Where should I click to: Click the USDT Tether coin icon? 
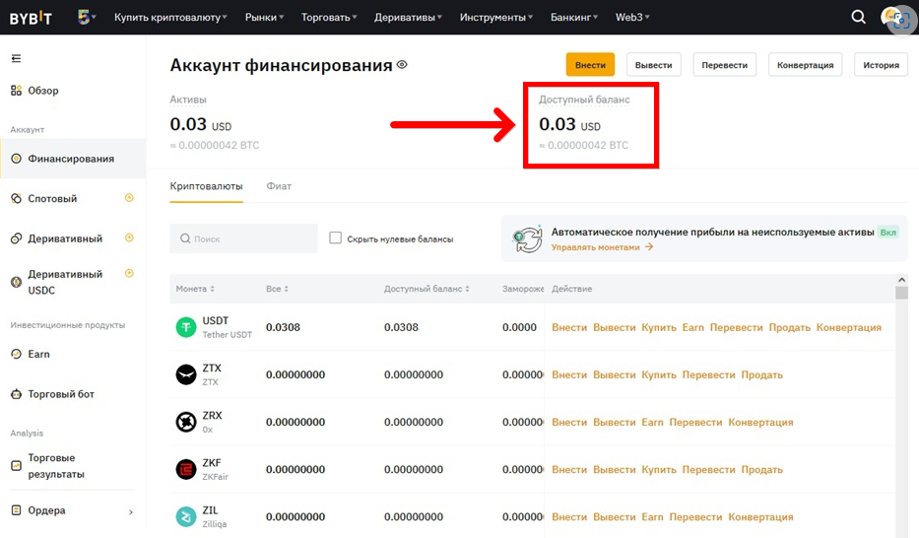186,327
